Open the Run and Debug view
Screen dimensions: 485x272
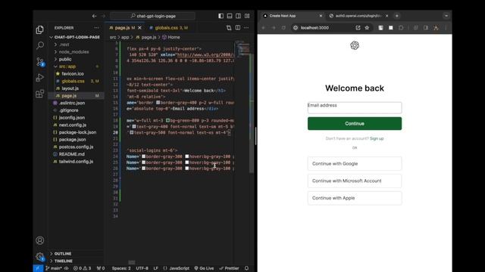click(x=40, y=78)
